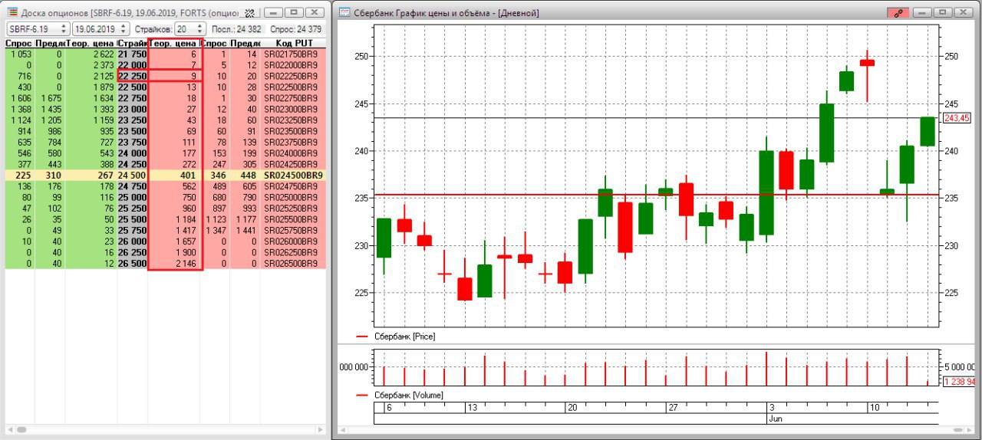Screen dimensions: 982x440
Task: Select strike cell 26 500
Action: pos(132,263)
